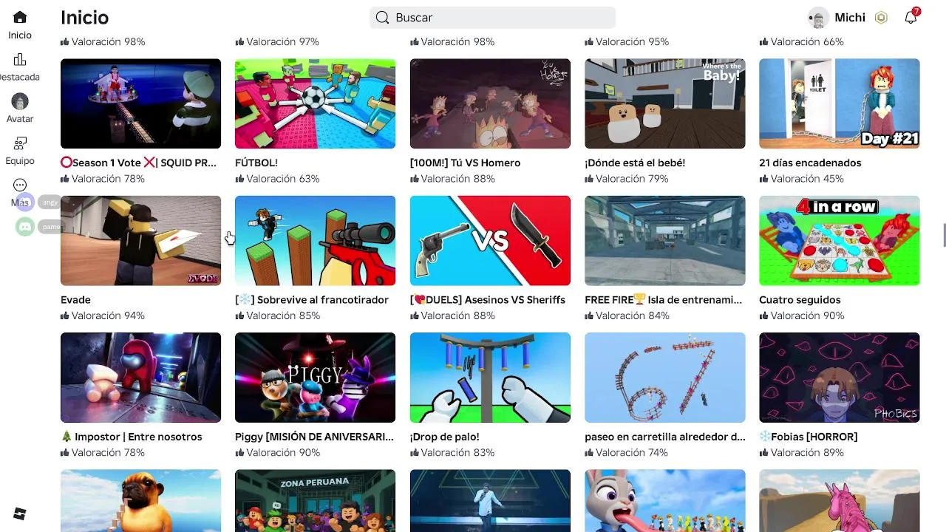Viewport: 946px width, 532px height.
Task: Open the Avatar icon in sidebar
Action: pos(20,101)
